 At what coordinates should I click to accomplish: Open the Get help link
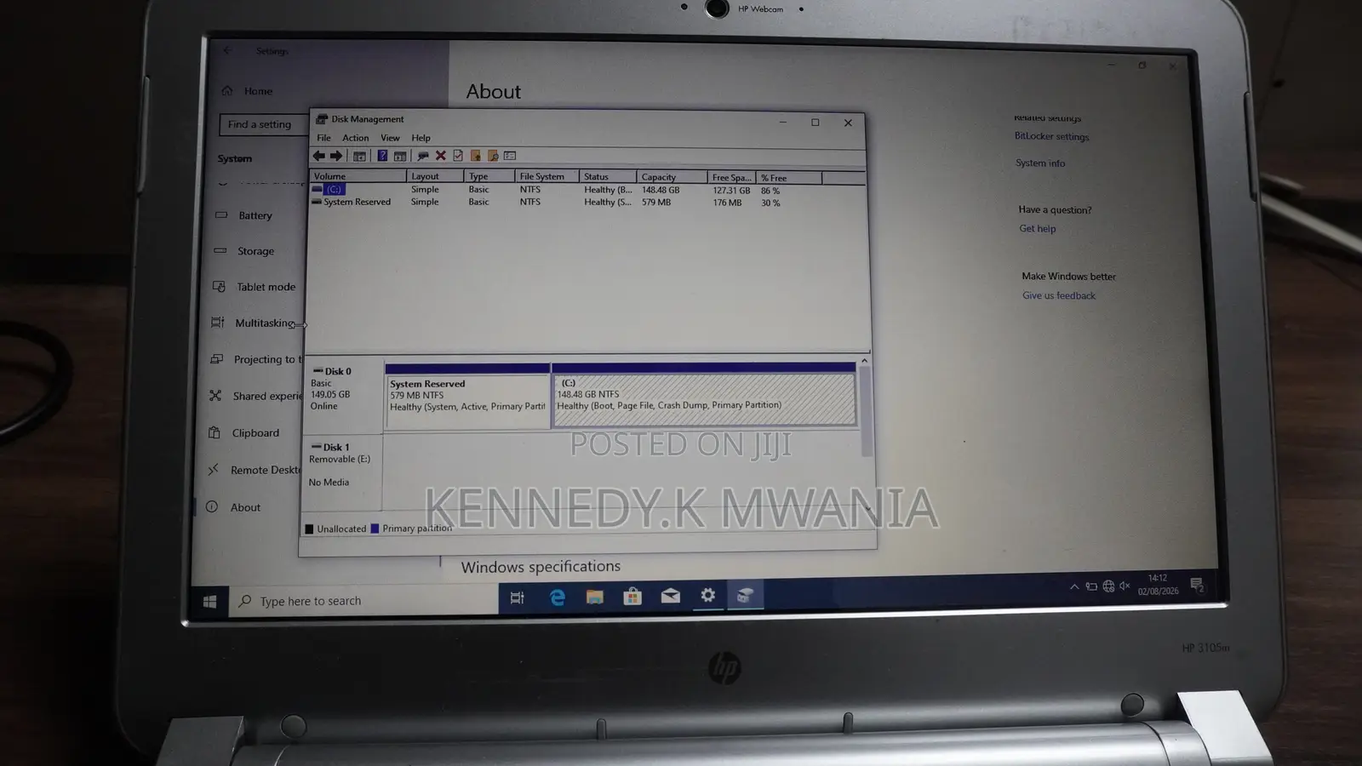point(1037,228)
